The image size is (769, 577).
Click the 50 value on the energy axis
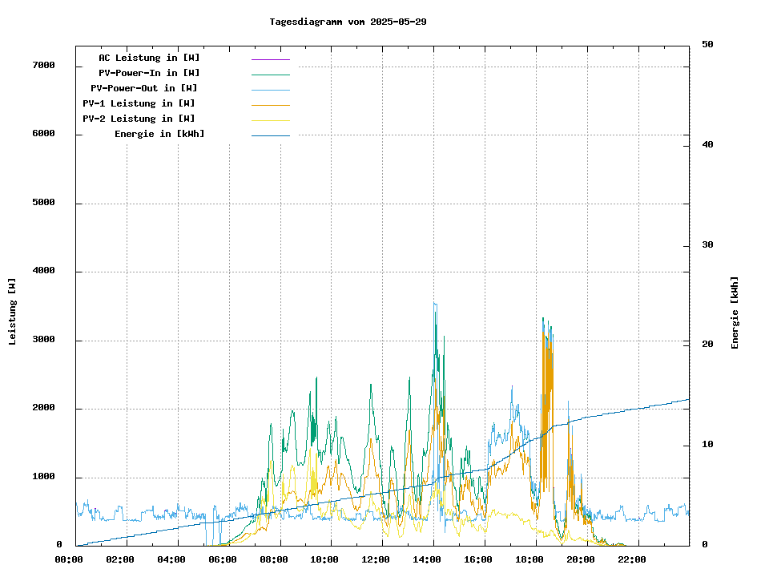(x=707, y=44)
